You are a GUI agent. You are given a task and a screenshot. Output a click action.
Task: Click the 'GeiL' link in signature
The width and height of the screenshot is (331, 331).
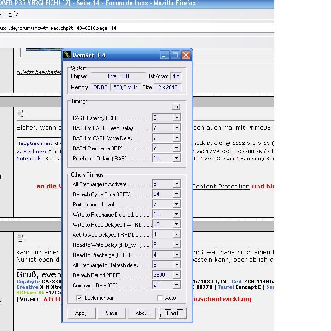(x=237, y=281)
